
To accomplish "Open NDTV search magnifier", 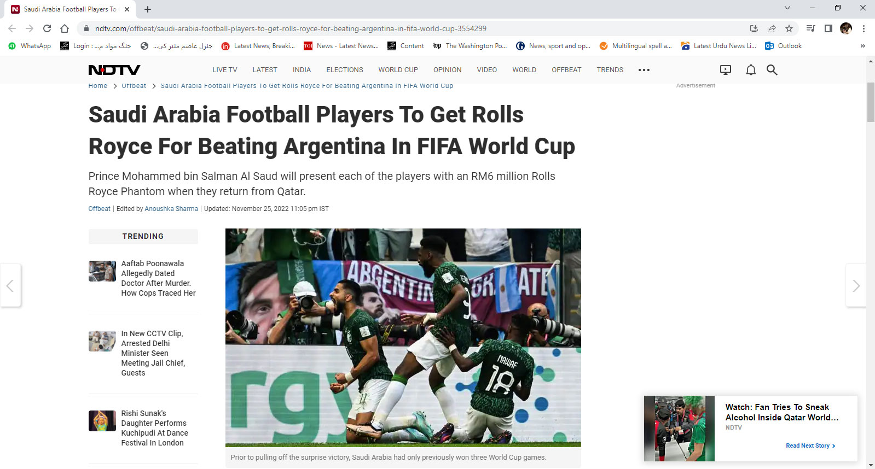I will [772, 70].
